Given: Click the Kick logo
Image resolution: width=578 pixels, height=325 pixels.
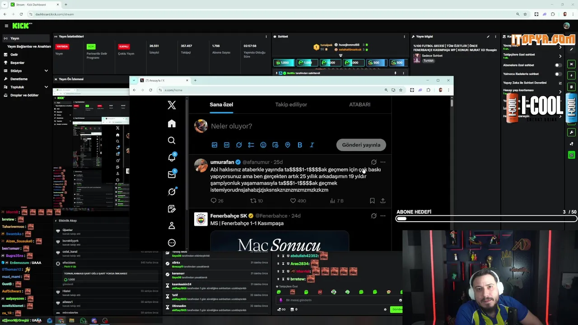Looking at the screenshot, I should coord(22,26).
